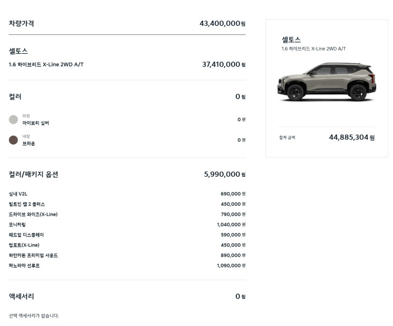
Task: Click the 44,885,304원 total amount
Action: pos(352,137)
